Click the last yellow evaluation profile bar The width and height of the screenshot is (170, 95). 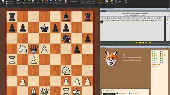point(150,43)
